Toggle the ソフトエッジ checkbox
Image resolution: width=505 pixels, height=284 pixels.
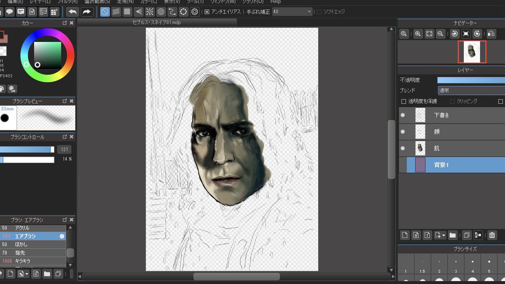point(319,12)
